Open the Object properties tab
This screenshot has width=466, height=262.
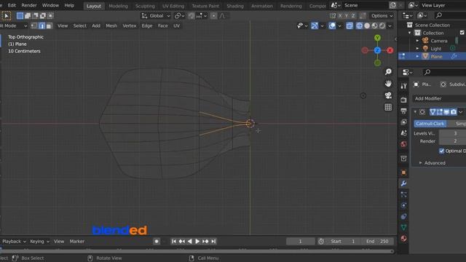pos(403,172)
